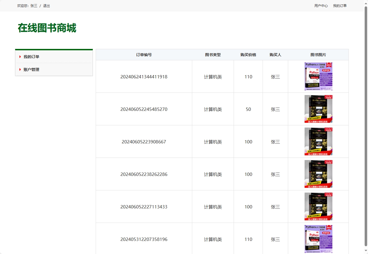Viewport: 368px width, 254px height.
Task: Open the 用户中心 link at top right
Action: [x=321, y=6]
